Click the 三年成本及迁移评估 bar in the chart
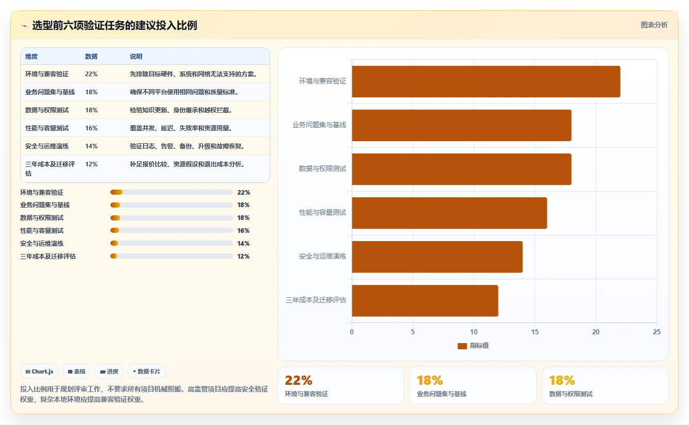This screenshot has width=689, height=425. tap(425, 300)
